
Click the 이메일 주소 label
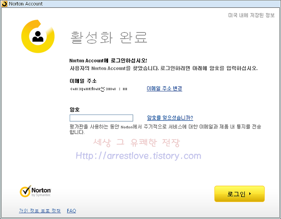coord(83,81)
